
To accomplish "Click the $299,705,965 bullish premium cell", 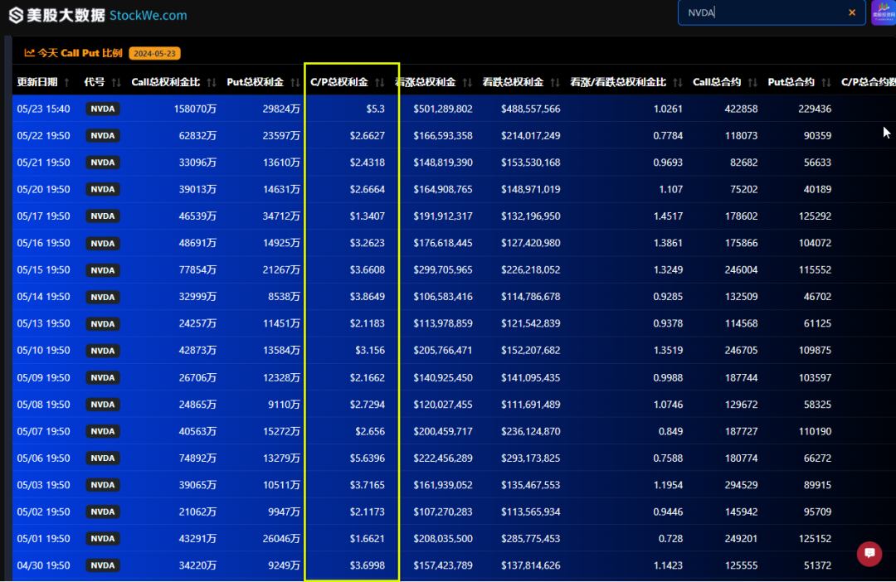I will click(x=443, y=269).
